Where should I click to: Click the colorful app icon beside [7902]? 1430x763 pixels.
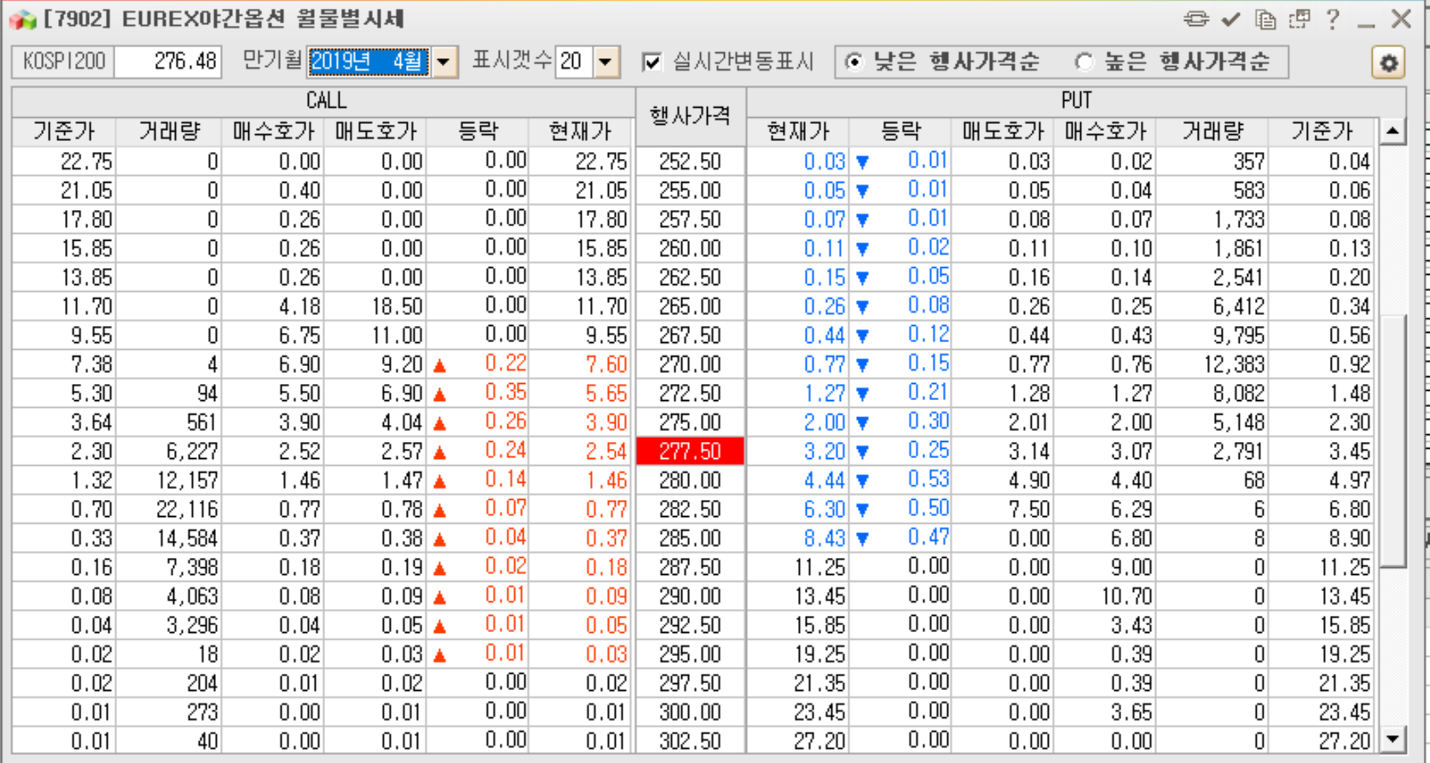pos(23,19)
